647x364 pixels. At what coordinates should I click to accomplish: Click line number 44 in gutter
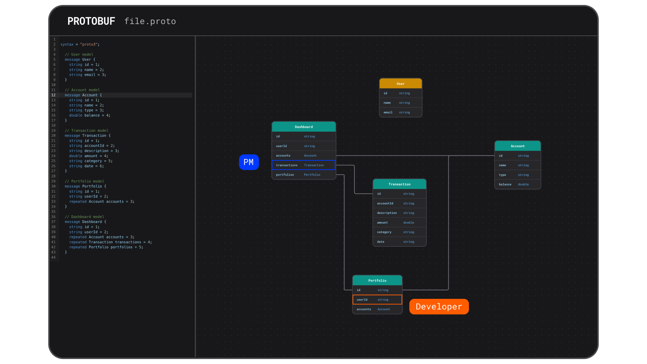pos(53,257)
